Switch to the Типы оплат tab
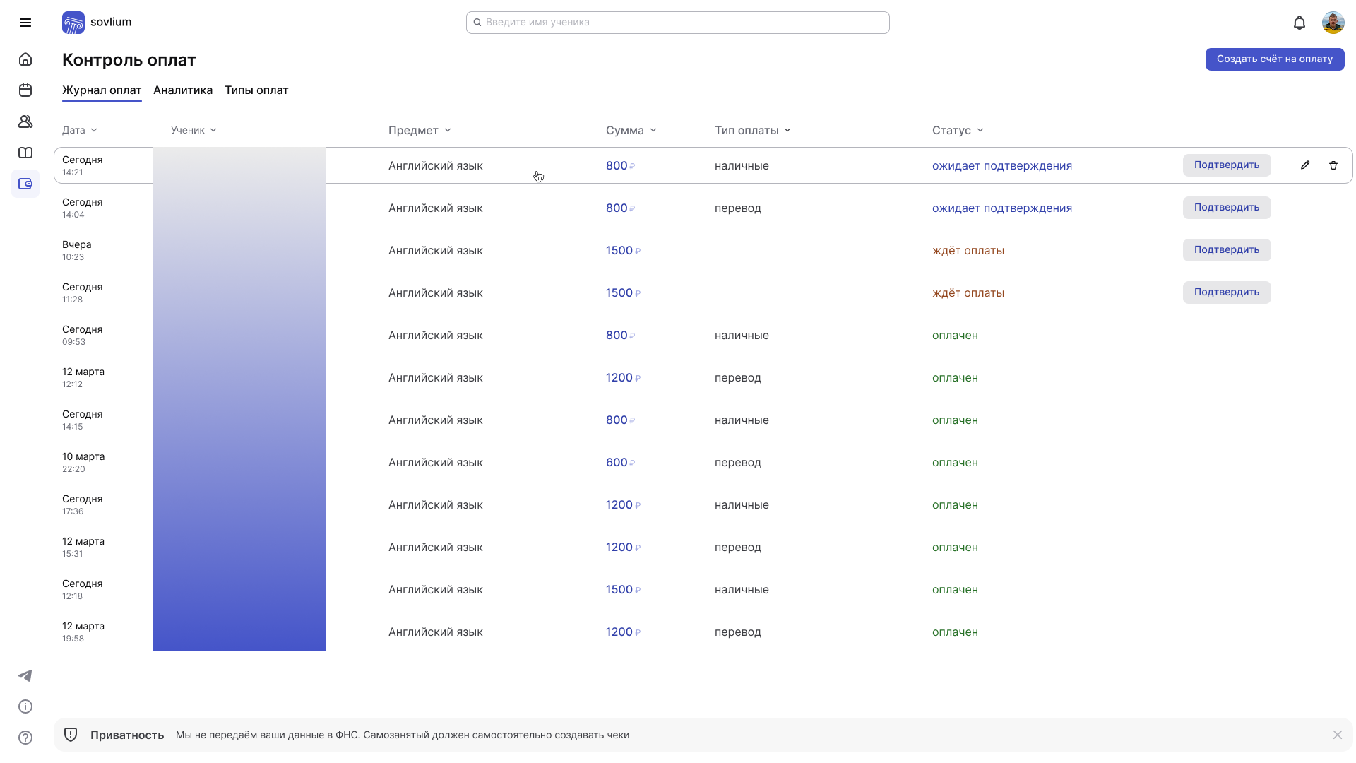Viewport: 1356px width, 763px height. pyautogui.click(x=256, y=90)
